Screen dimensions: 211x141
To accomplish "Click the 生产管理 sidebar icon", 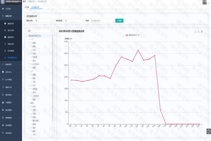I will (3, 80).
